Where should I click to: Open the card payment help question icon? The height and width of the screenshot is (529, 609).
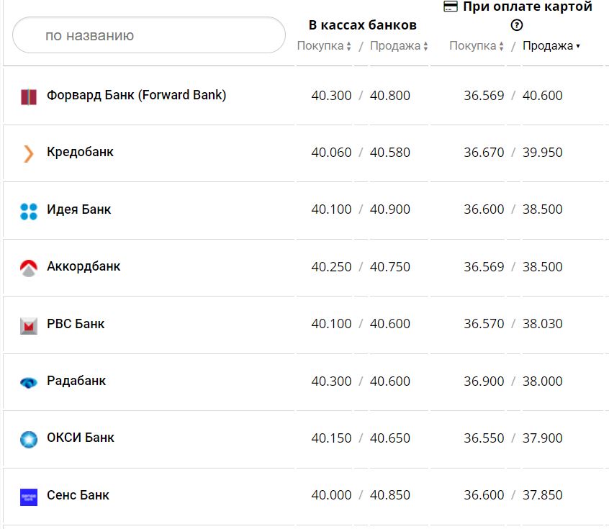[x=516, y=25]
